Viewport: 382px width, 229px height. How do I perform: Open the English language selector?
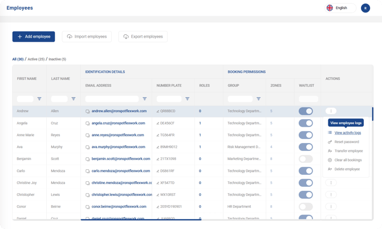click(x=340, y=8)
